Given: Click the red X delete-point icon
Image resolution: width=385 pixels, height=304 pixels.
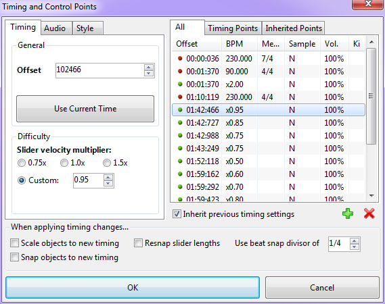Looking at the screenshot, I should pos(369,213).
